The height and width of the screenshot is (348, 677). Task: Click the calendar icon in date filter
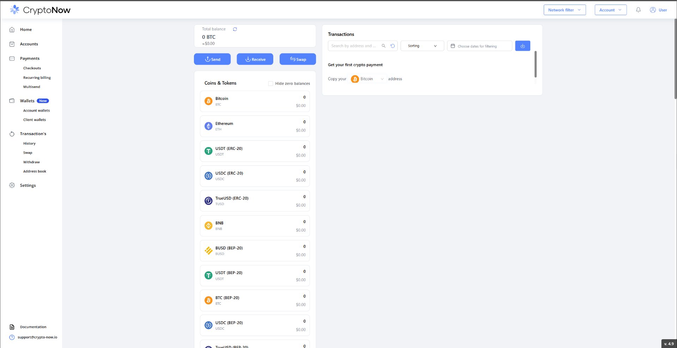click(x=453, y=46)
